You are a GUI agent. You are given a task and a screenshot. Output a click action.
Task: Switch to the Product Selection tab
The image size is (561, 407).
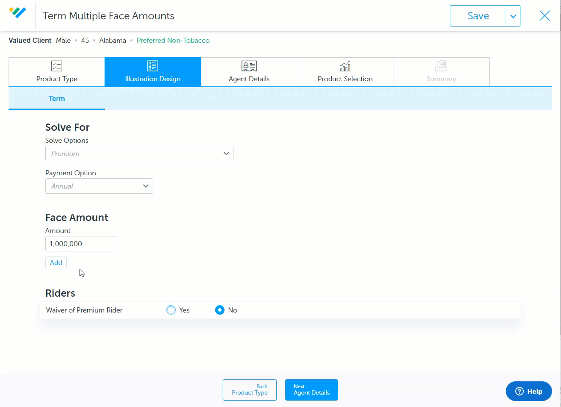345,72
